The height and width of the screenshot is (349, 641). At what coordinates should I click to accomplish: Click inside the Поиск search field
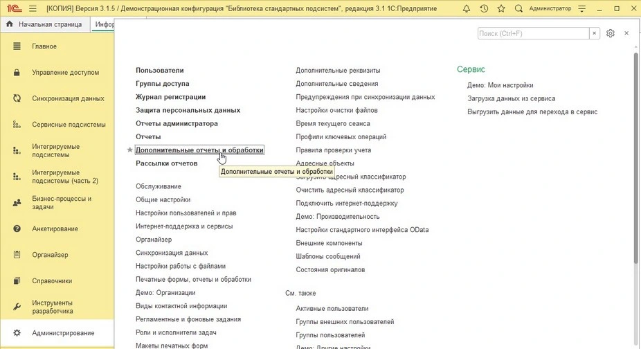(532, 33)
